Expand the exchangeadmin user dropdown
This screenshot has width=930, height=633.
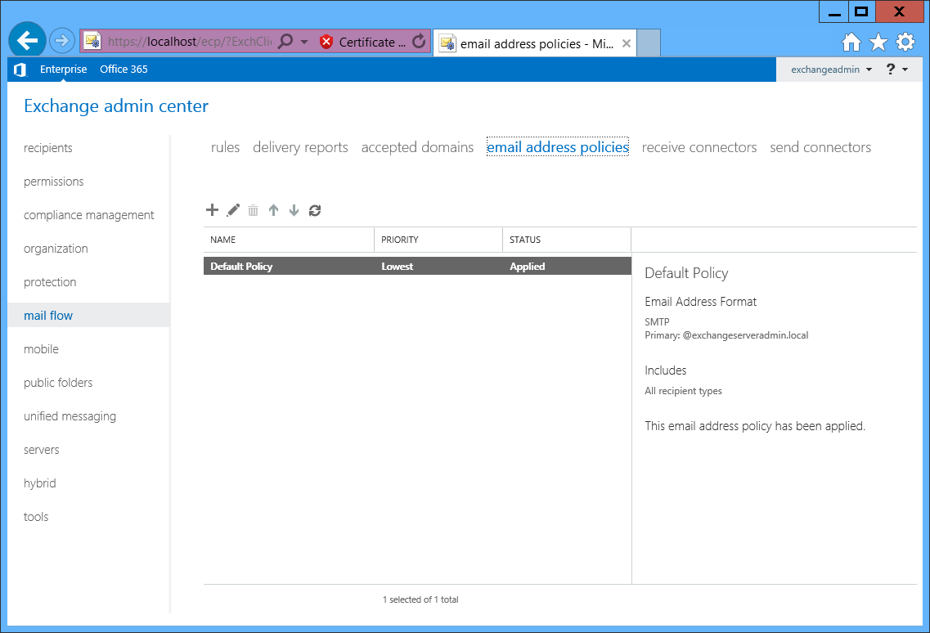[x=832, y=70]
